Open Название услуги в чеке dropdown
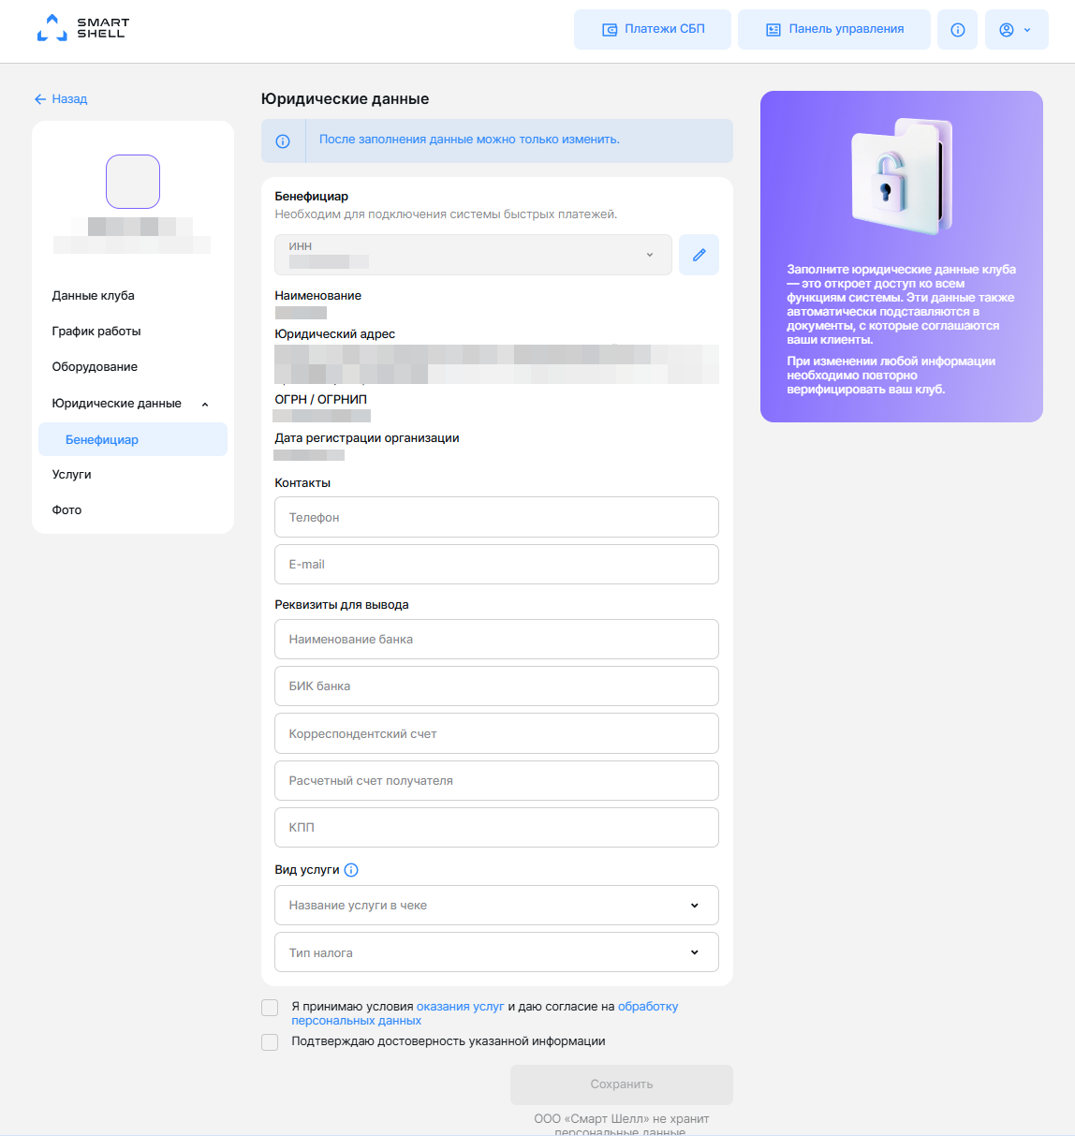 [496, 905]
